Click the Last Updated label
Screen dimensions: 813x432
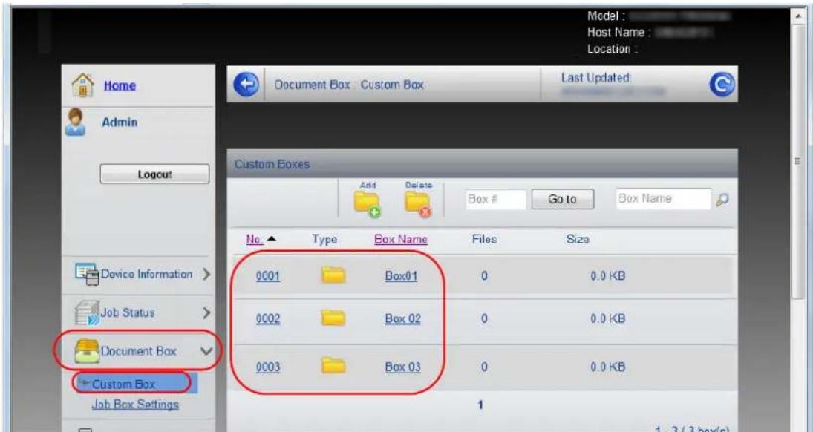595,78
